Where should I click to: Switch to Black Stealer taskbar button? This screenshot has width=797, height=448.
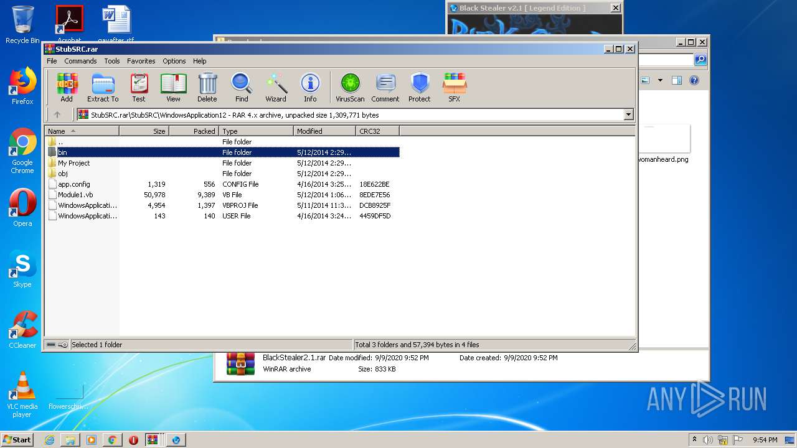click(176, 440)
